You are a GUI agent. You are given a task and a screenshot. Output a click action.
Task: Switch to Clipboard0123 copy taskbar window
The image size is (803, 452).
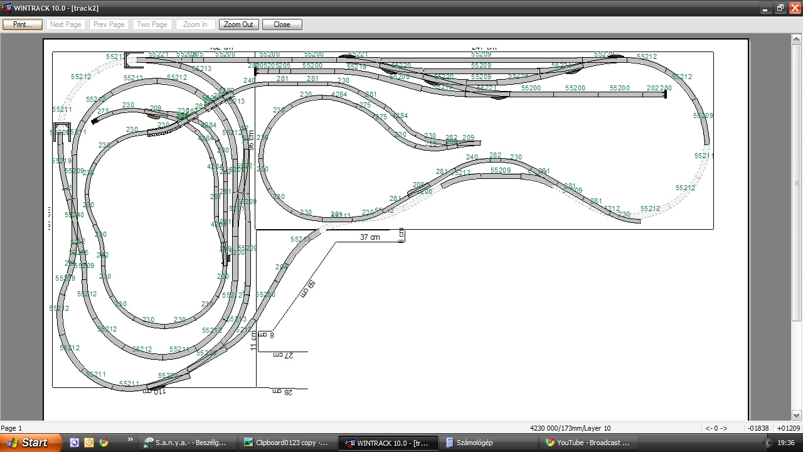click(x=288, y=443)
